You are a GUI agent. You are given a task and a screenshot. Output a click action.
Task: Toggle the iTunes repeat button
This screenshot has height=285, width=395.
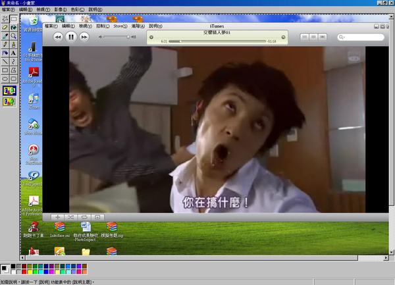coord(84,217)
